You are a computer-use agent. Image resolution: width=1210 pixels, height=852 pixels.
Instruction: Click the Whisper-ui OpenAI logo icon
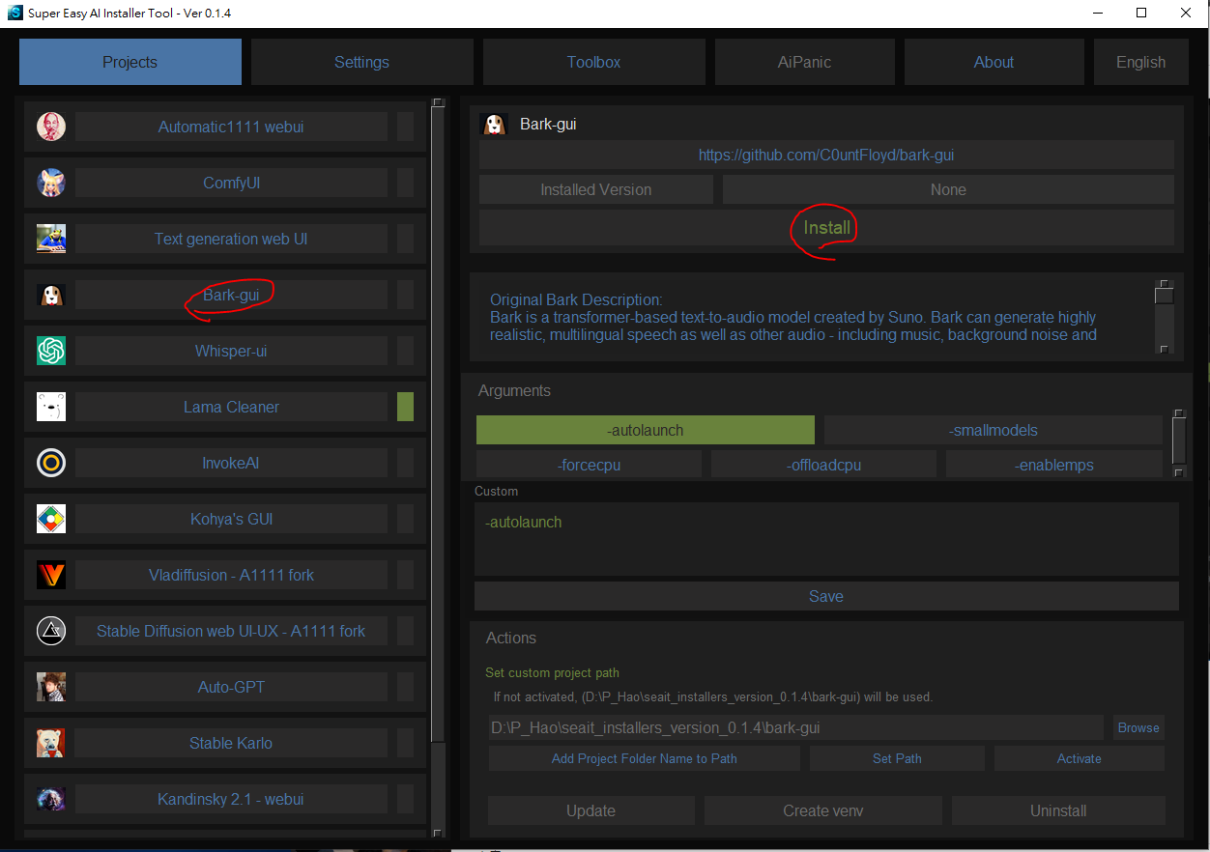click(x=51, y=351)
